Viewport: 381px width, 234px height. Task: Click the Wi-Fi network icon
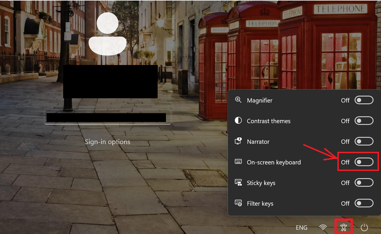point(323,228)
